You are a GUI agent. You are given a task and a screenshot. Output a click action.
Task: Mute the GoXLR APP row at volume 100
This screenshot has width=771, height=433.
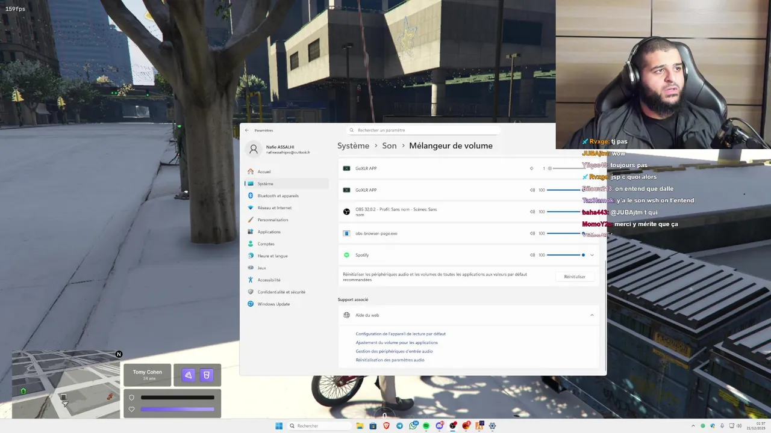(x=532, y=190)
